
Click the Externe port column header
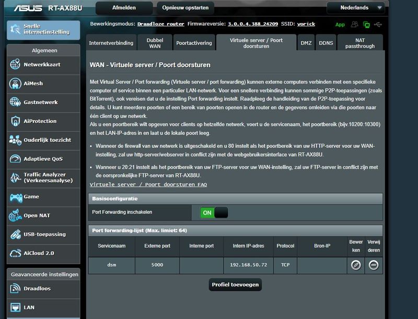[157, 246]
